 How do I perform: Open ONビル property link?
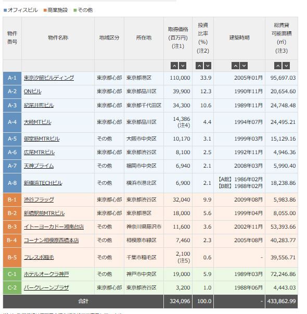tap(33, 91)
